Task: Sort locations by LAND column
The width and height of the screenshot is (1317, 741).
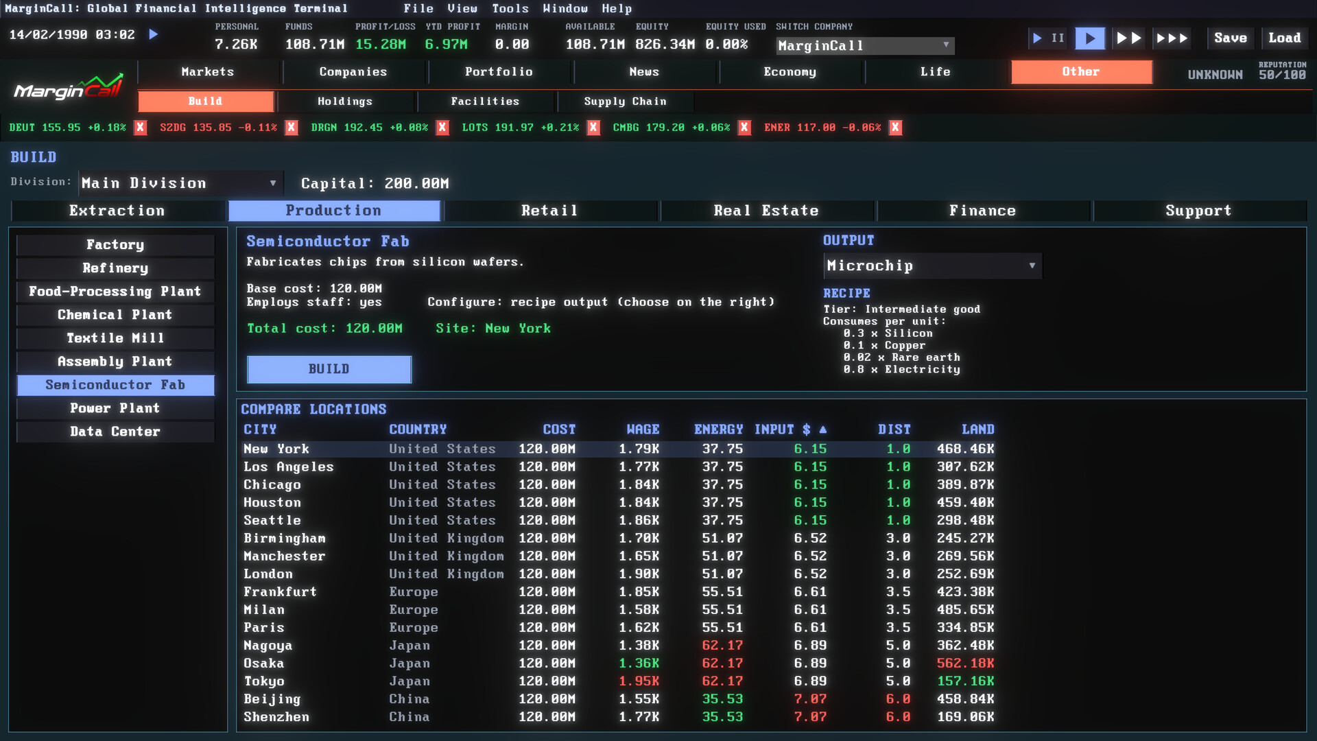Action: click(977, 430)
